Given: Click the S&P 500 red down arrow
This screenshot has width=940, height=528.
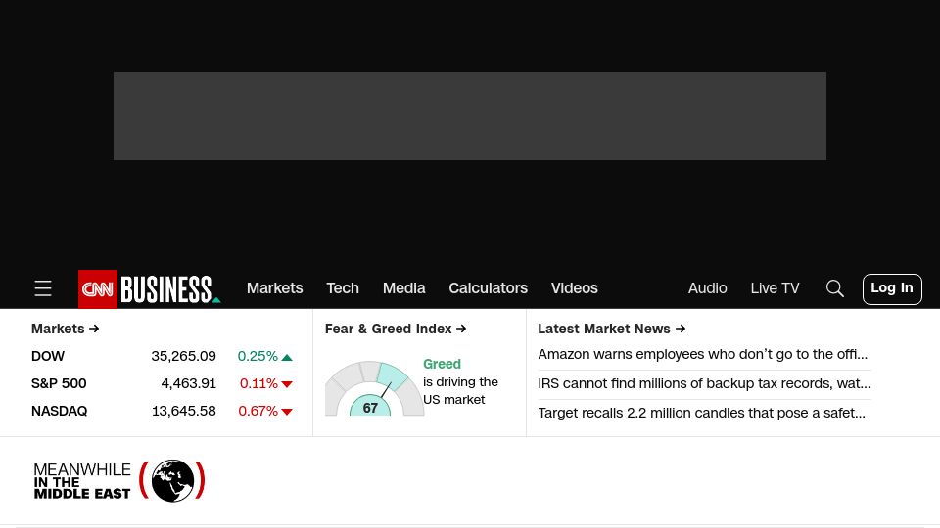Looking at the screenshot, I should coord(287,384).
